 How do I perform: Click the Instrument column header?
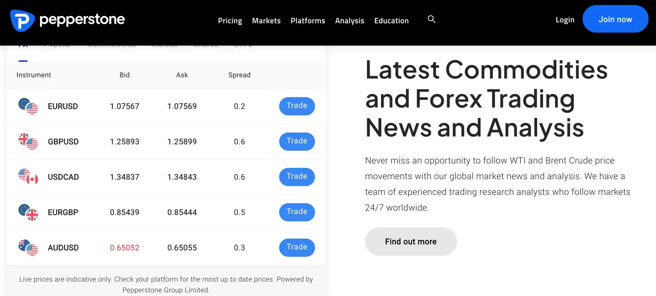pos(34,75)
